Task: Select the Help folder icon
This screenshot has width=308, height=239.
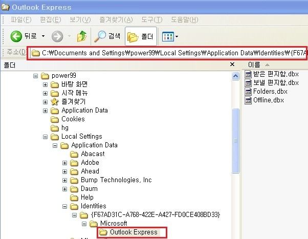Action: [74, 198]
